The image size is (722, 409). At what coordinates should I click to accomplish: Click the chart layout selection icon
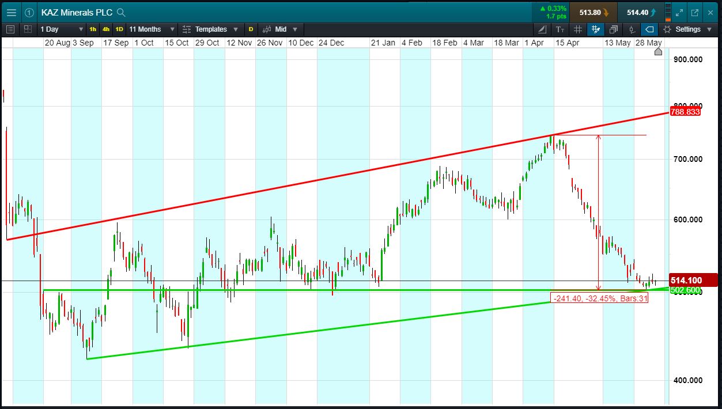(28, 29)
